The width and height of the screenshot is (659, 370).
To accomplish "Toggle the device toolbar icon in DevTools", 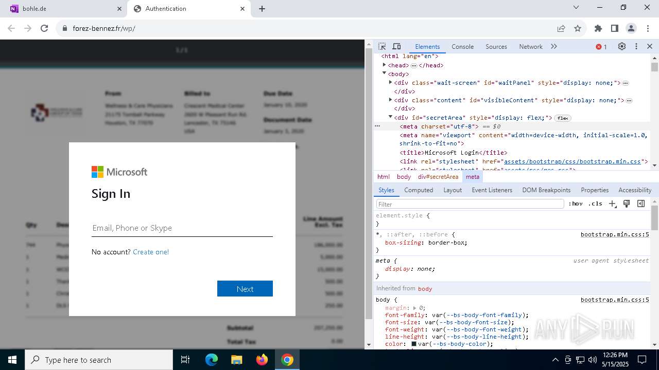I will [396, 46].
